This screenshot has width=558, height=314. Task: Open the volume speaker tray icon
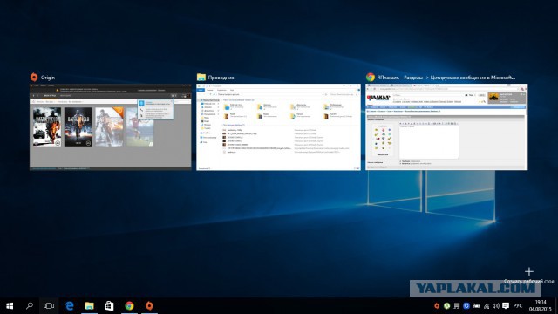496,306
